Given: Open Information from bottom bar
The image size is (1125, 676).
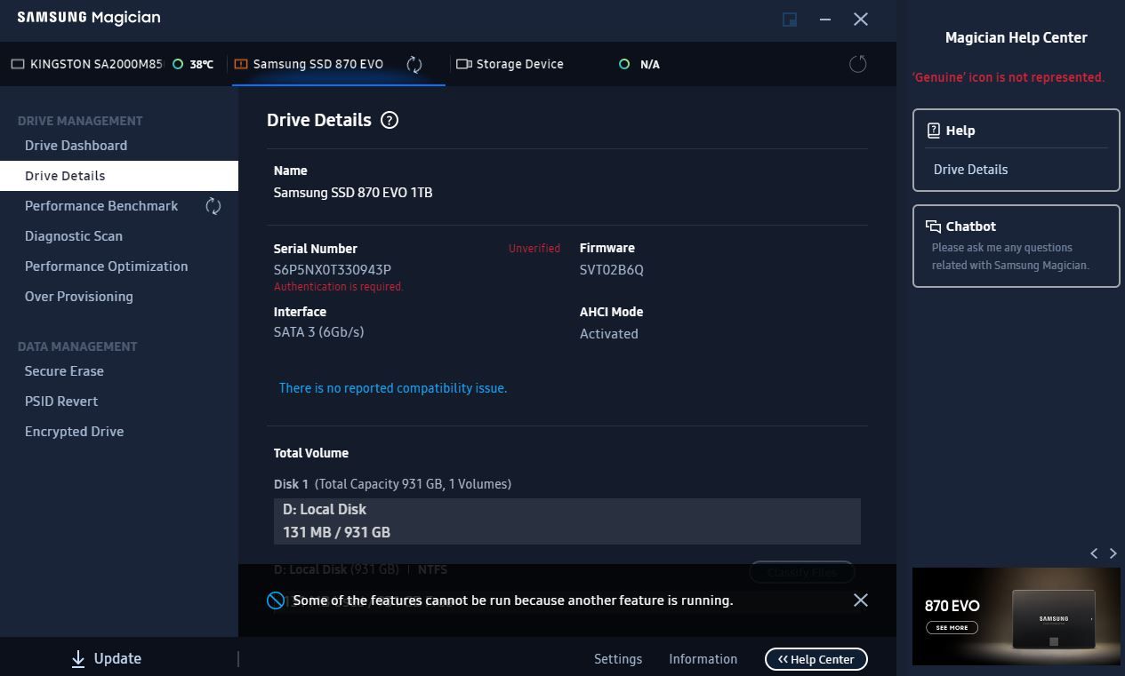Looking at the screenshot, I should point(703,659).
